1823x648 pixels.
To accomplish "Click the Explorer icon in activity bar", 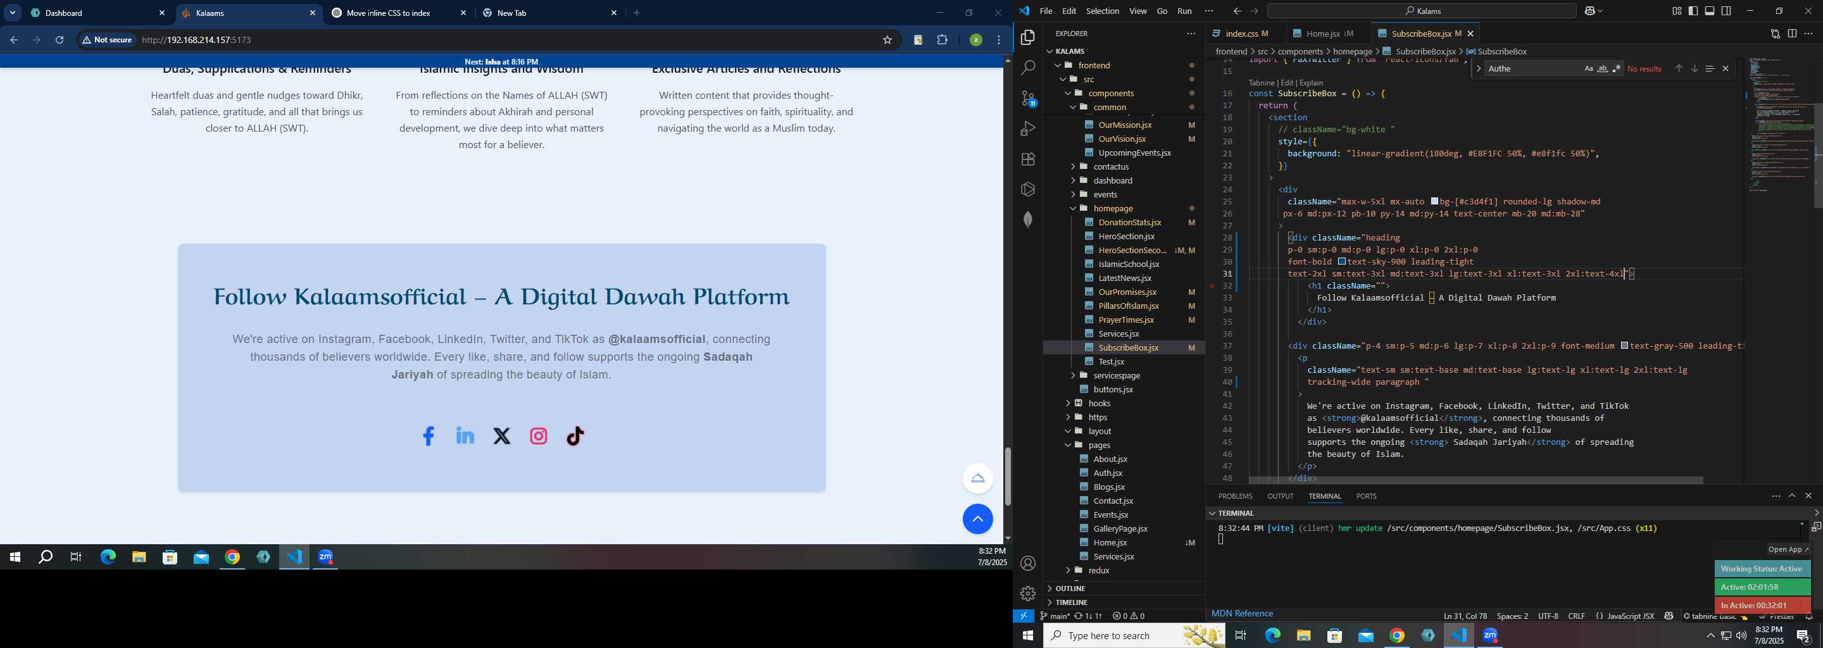I will point(1027,37).
